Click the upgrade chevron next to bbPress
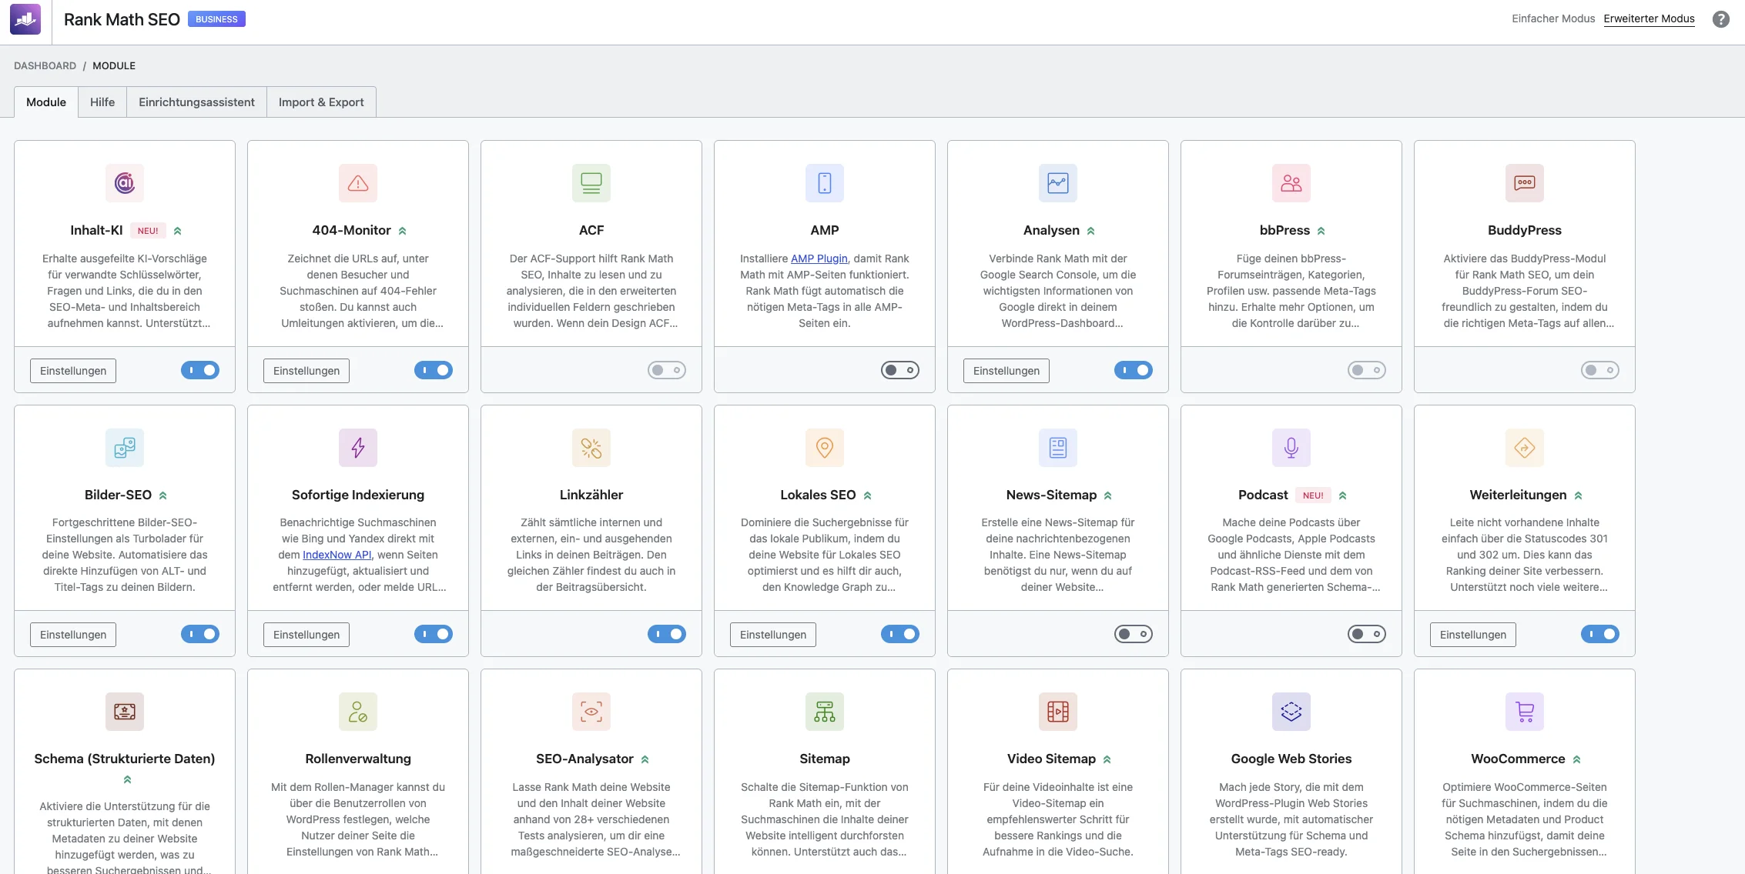Viewport: 1745px width, 874px height. pyautogui.click(x=1321, y=231)
